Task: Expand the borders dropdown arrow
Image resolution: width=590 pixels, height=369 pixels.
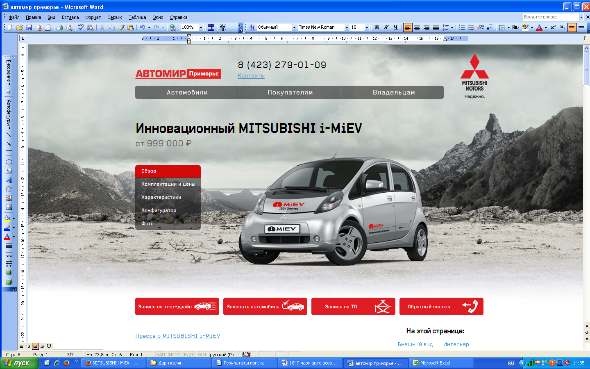Action: click(508, 27)
